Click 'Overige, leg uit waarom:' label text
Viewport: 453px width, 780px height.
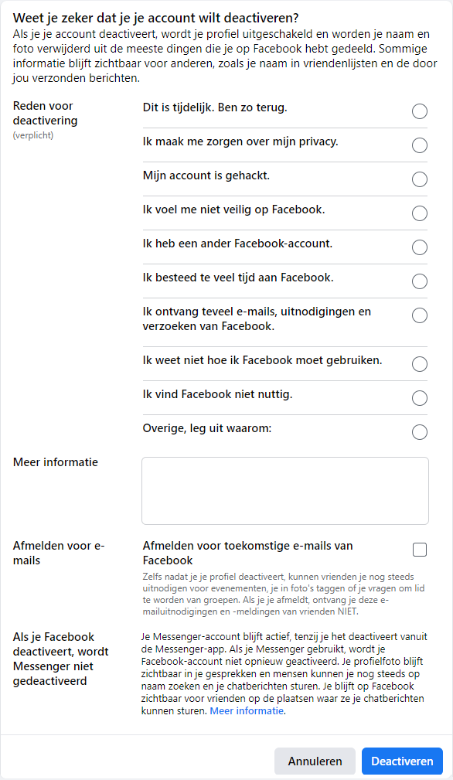pos(207,428)
